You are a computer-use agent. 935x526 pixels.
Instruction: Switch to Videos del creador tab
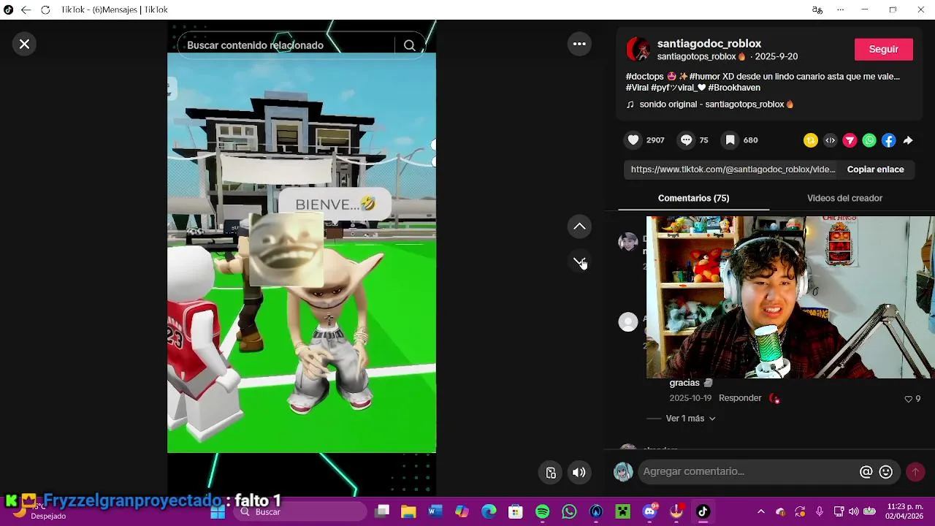[x=844, y=198]
